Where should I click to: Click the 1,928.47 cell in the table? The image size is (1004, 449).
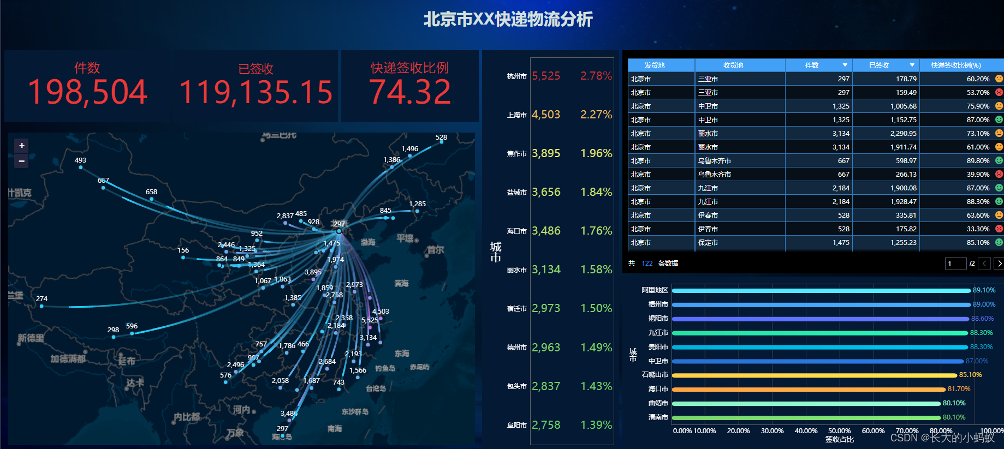tap(886, 201)
